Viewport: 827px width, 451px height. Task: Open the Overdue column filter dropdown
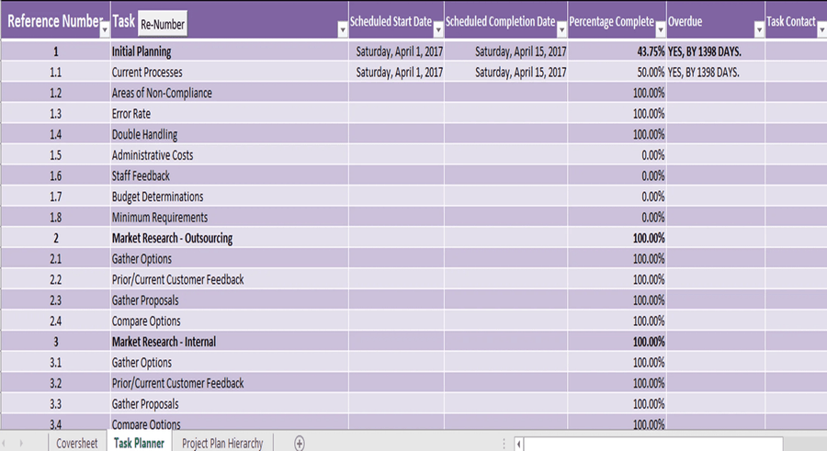pos(759,30)
